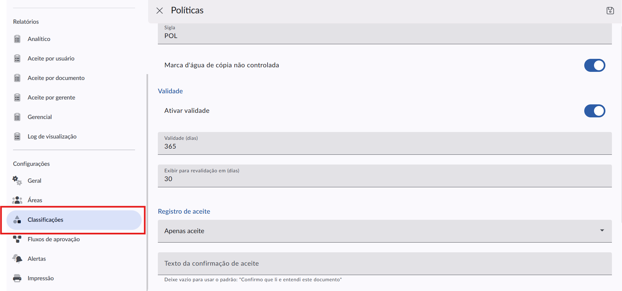Toggle Marca d'água de cópia não controlada

595,65
